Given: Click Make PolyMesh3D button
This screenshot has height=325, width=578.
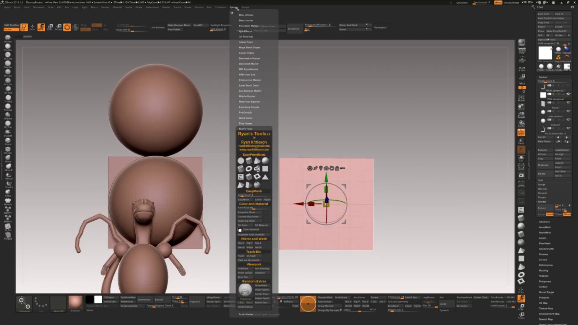Looking at the screenshot, I should (x=558, y=31).
